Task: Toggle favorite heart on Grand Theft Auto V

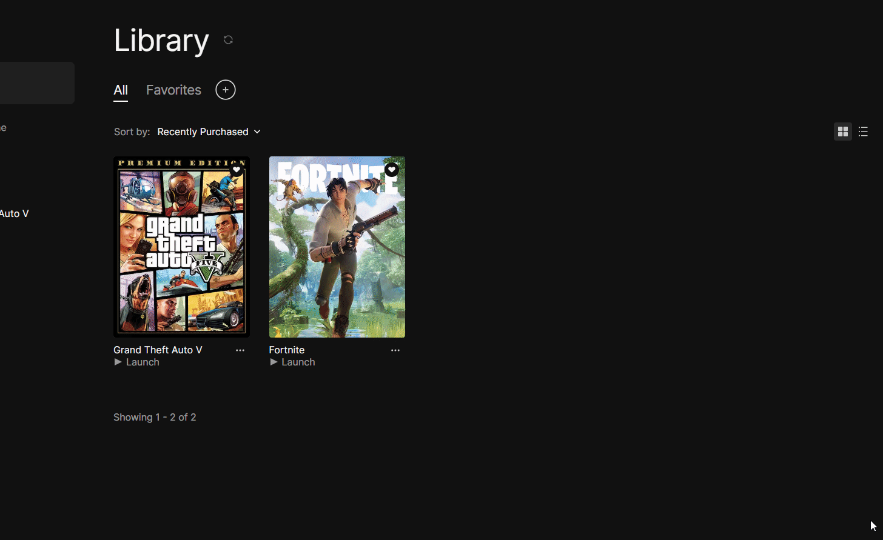Action: pyautogui.click(x=237, y=170)
